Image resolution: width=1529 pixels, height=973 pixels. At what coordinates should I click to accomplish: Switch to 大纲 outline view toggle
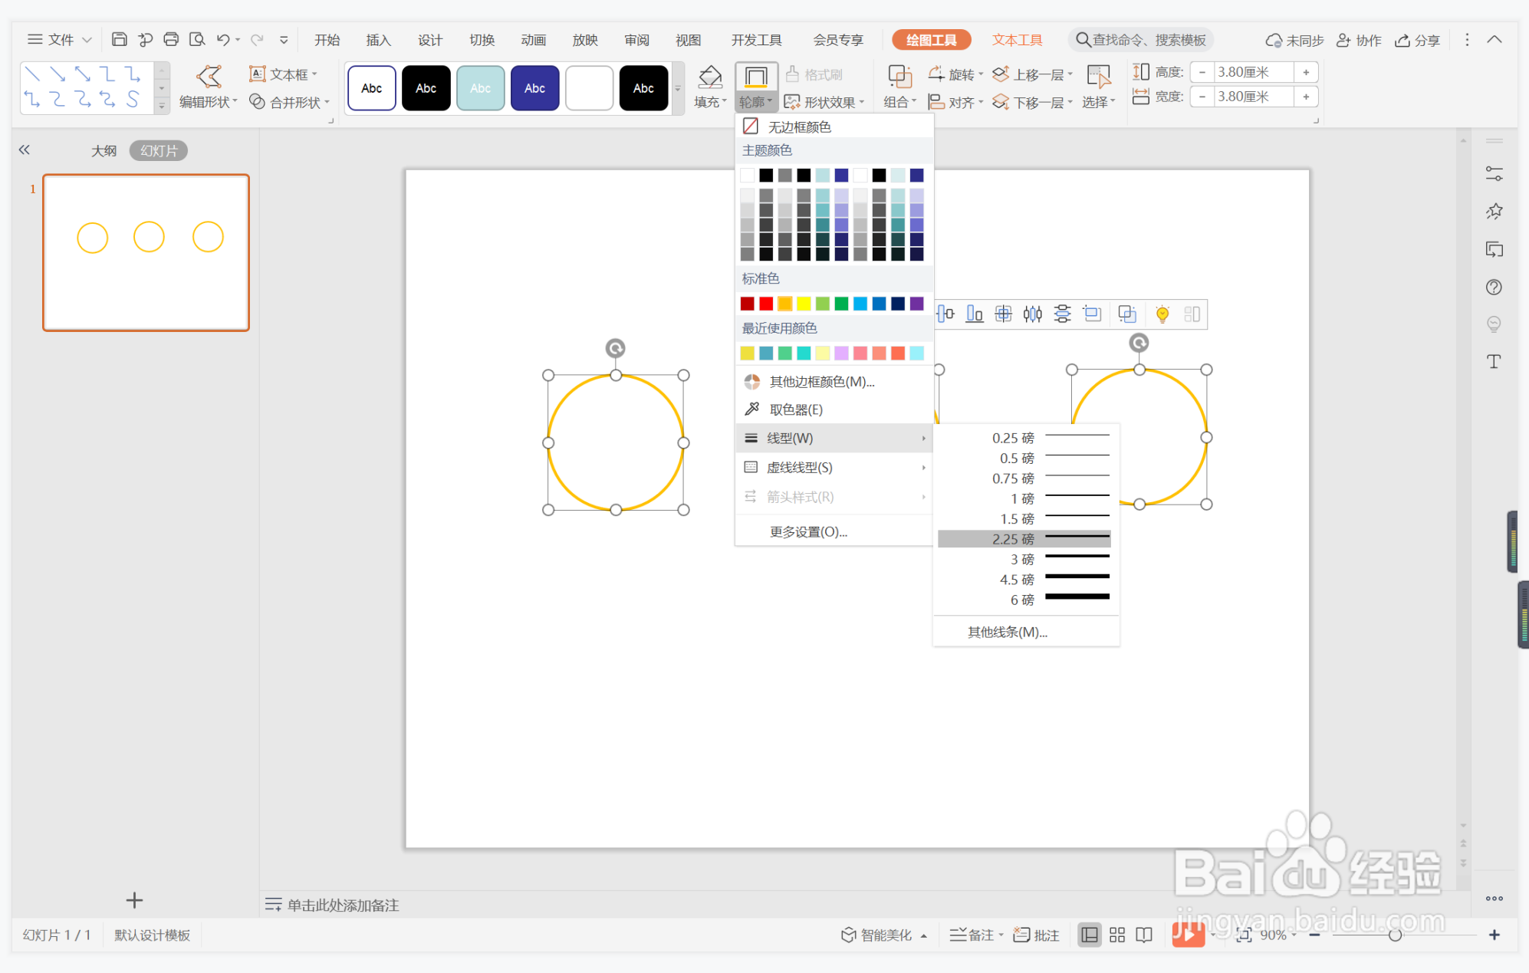pyautogui.click(x=104, y=151)
